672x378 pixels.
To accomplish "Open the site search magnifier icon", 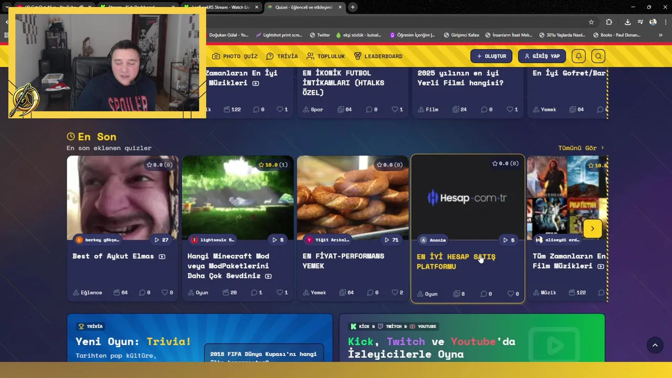I will 598,56.
